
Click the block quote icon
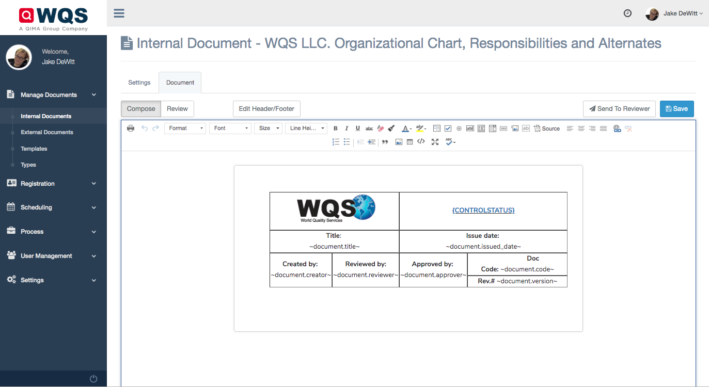tap(385, 142)
